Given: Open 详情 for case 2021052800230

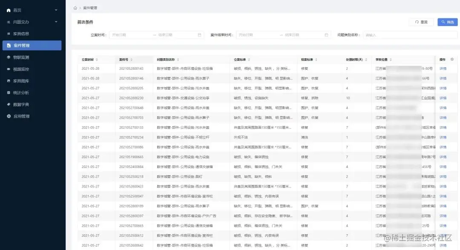Looking at the screenshot, I should (443, 98).
